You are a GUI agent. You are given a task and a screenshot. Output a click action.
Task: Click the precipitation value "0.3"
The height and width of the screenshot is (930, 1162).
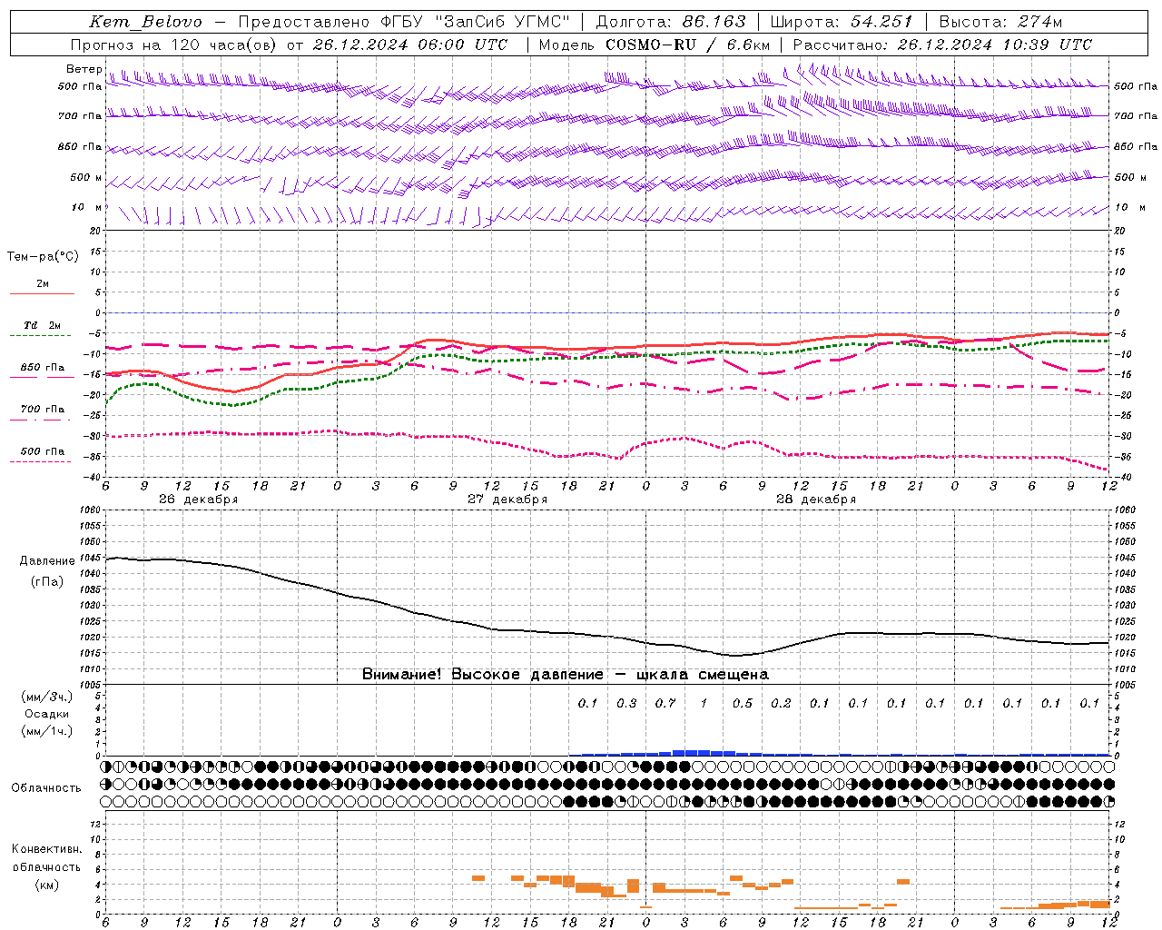(x=626, y=704)
